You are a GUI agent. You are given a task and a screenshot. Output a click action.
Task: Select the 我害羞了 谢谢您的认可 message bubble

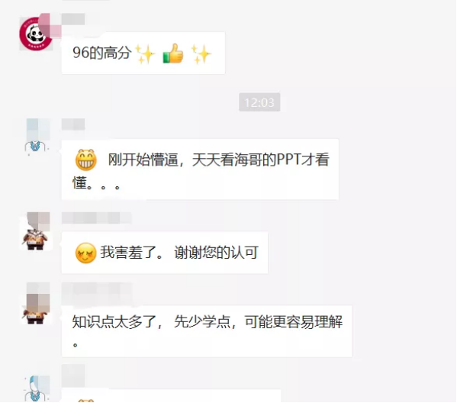[x=165, y=253]
